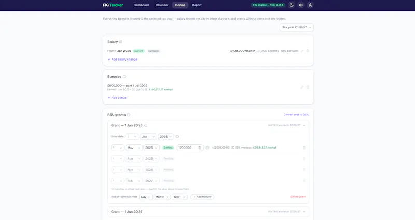The image size is (415, 220).
Task: Delete the Aug 2026 tranche trash icon
Action: click(x=304, y=159)
